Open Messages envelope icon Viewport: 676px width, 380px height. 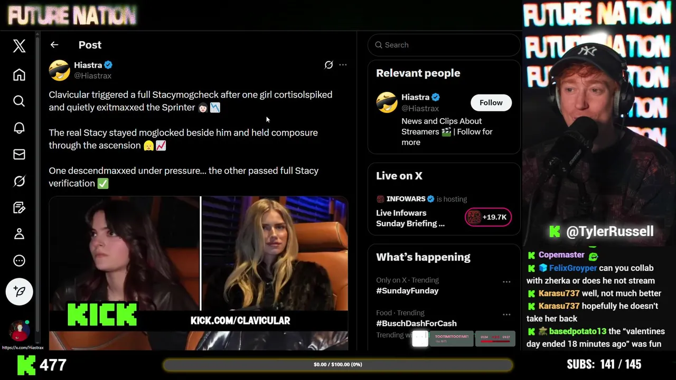click(19, 154)
